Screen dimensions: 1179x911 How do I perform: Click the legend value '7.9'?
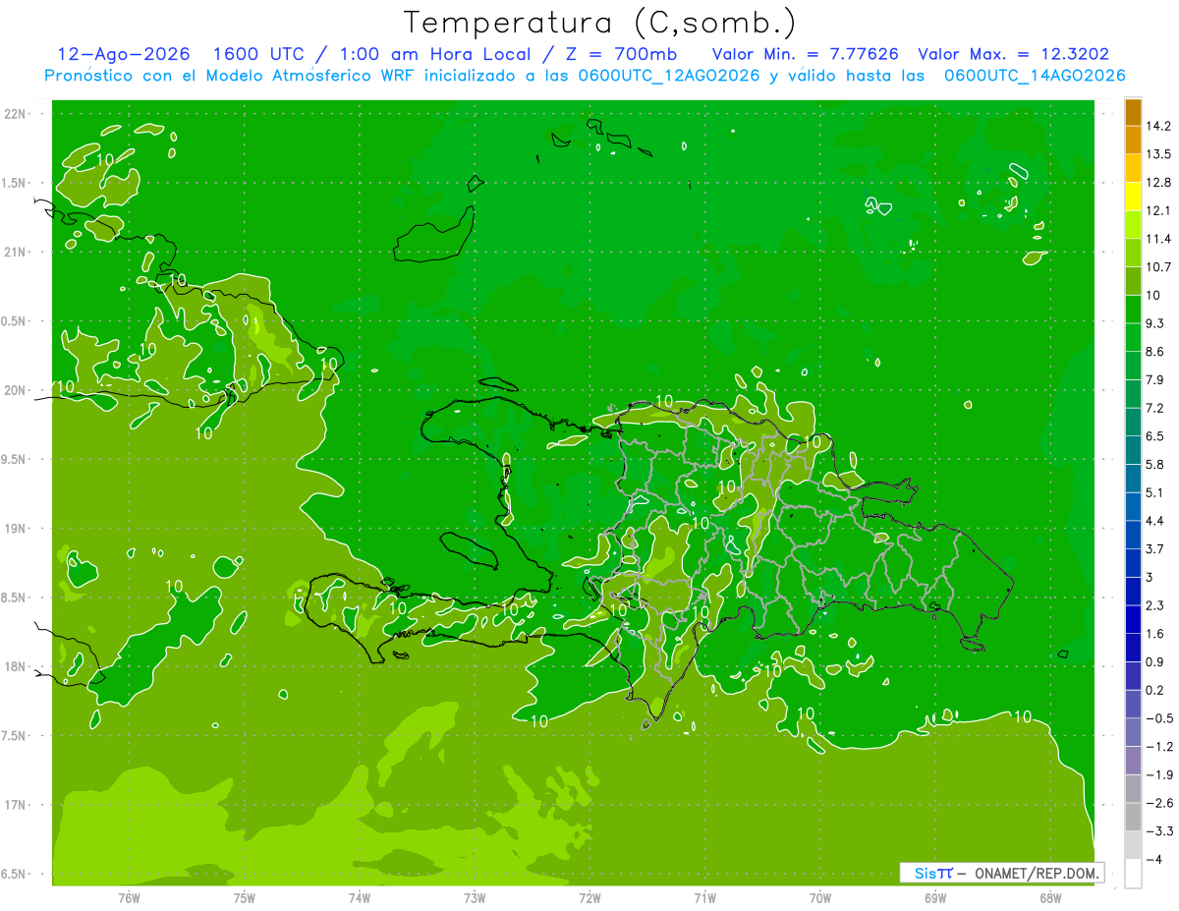[1155, 379]
